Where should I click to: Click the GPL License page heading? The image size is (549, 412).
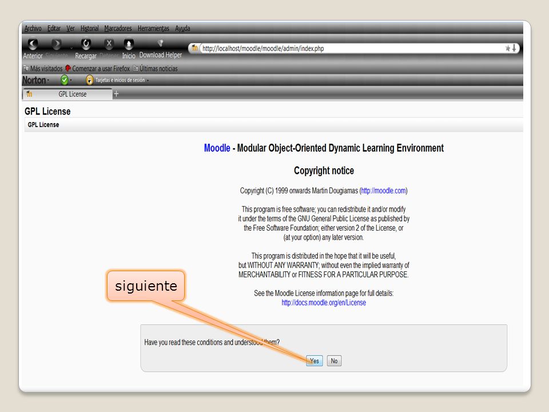pos(47,112)
